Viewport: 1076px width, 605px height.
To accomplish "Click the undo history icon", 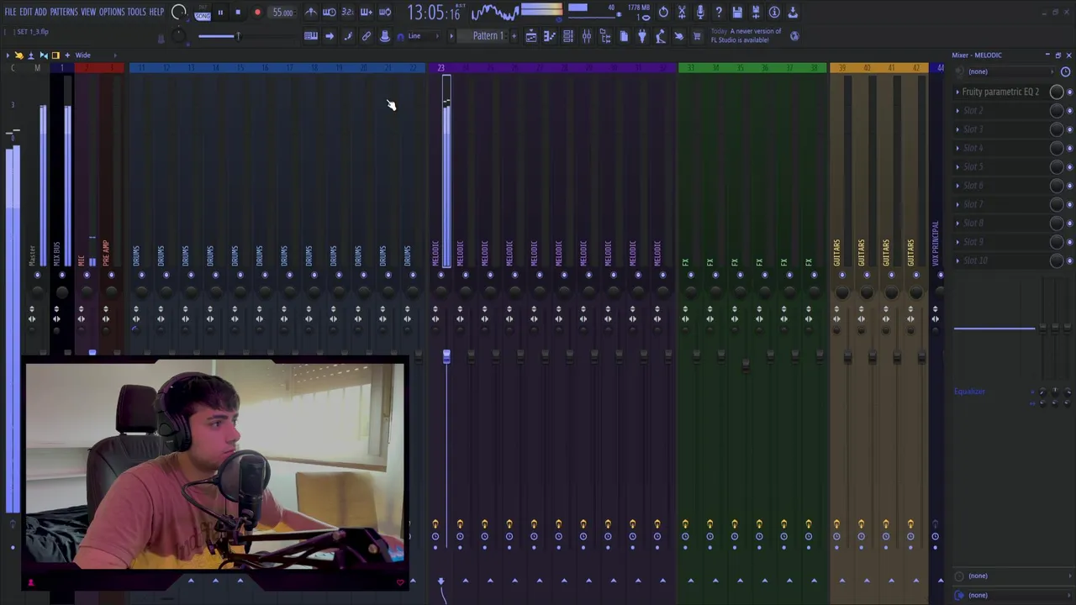I will click(663, 13).
